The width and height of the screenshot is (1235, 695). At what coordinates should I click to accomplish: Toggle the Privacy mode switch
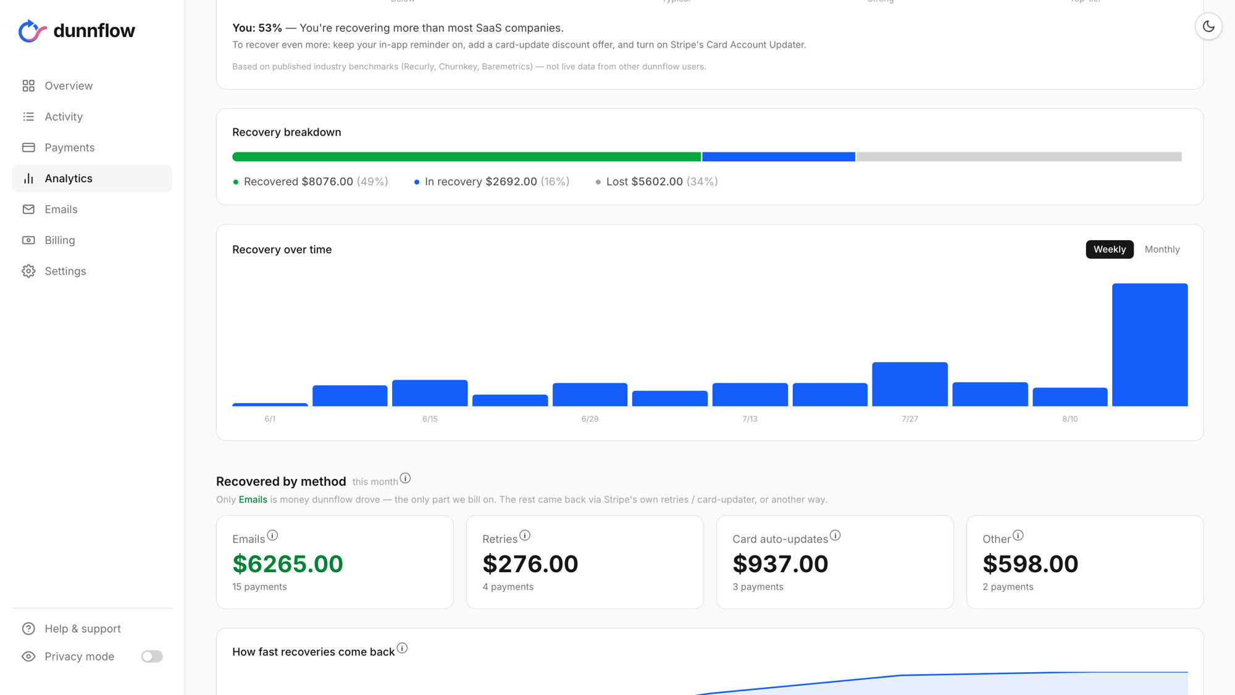click(x=152, y=656)
